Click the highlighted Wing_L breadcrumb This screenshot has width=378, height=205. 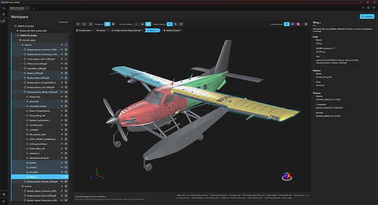pos(153,31)
